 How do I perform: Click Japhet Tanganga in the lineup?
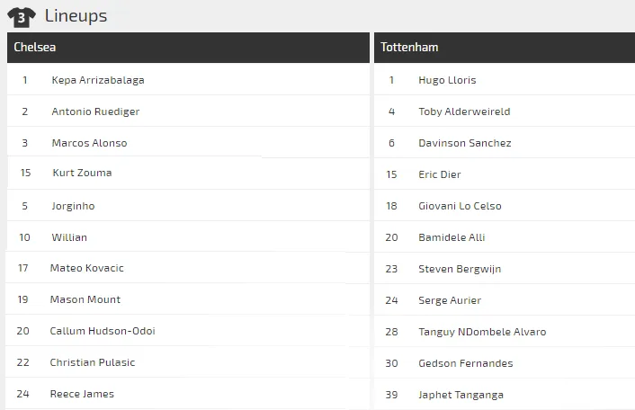(461, 395)
